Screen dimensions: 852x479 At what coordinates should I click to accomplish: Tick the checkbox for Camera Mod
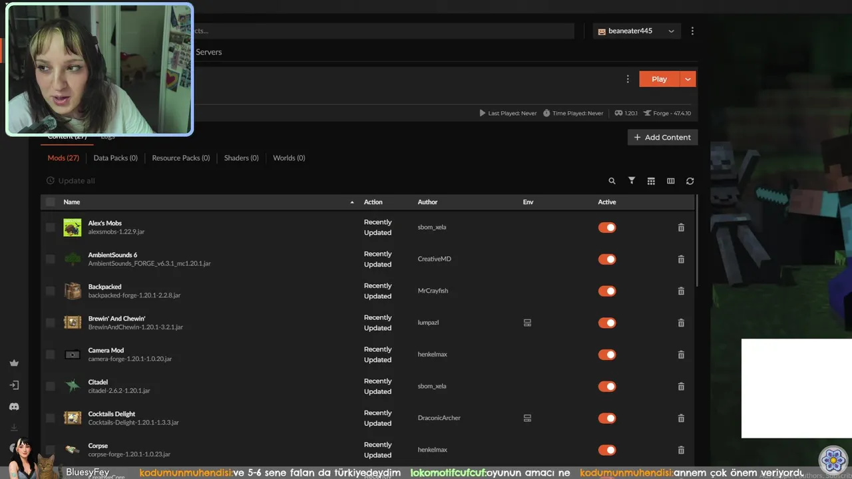pyautogui.click(x=50, y=355)
